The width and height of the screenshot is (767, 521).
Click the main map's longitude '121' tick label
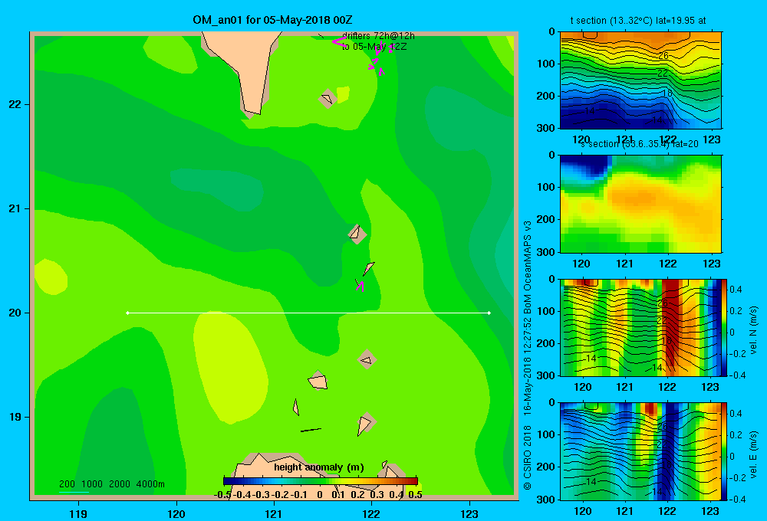click(x=274, y=513)
